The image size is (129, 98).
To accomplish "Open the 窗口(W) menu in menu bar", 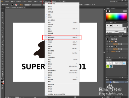I will click(47, 2).
